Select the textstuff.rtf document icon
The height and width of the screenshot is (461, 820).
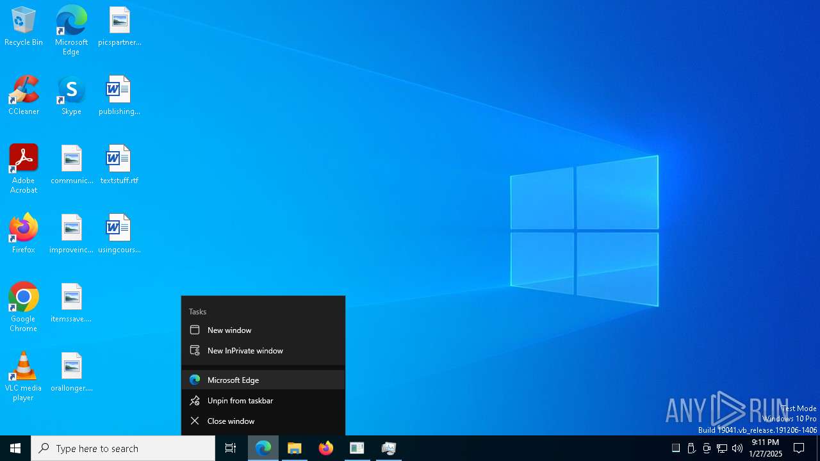coord(119,165)
